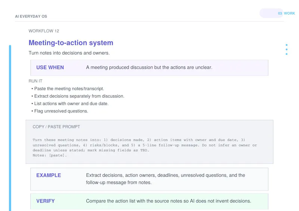Click the prompt line starting "unresolved questions, 4)"
The height and width of the screenshot is (211, 299).
coord(145,145)
